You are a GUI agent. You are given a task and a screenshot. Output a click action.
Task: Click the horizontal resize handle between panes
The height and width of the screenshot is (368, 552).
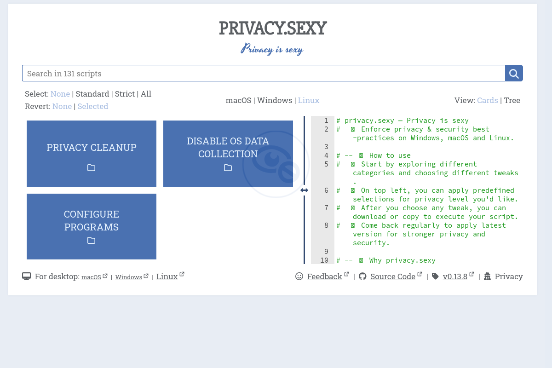pos(304,190)
